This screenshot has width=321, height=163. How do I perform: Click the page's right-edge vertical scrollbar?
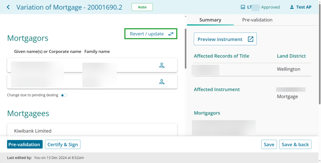(x=320, y=53)
